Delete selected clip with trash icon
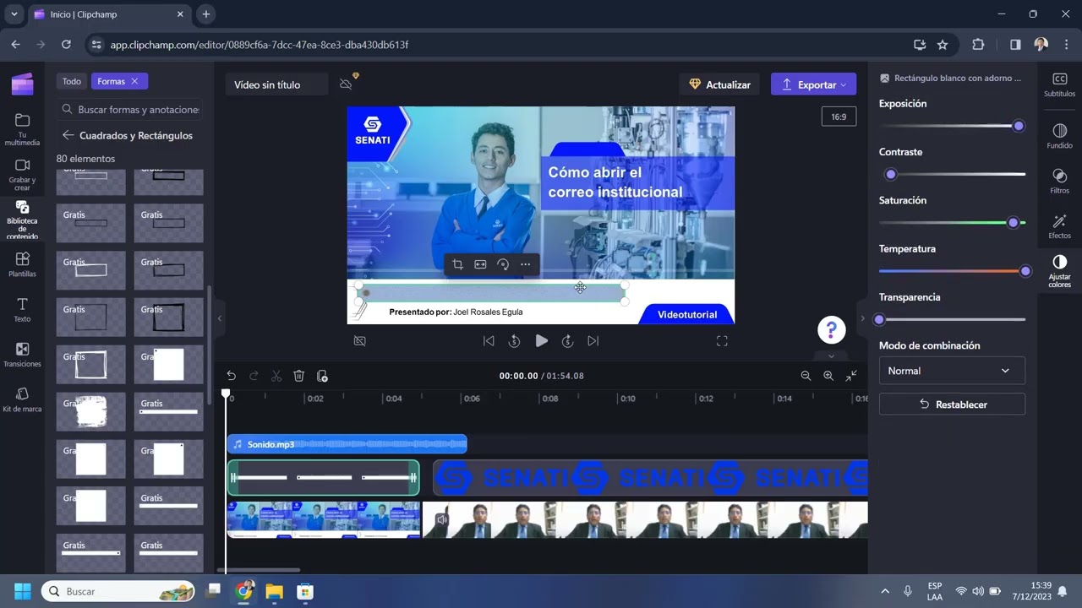The height and width of the screenshot is (608, 1082). [x=299, y=376]
